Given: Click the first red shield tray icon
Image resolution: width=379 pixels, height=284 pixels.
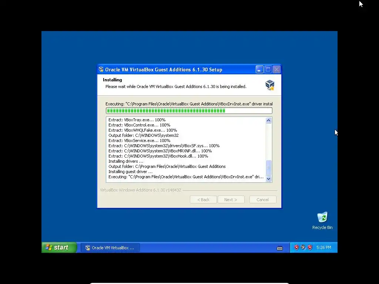Looking at the screenshot, I should coord(296,247).
